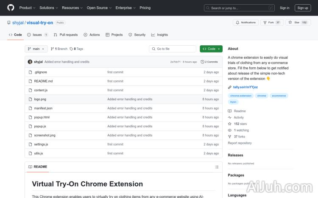Click the file icon beside .gitignore

[x=30, y=72]
